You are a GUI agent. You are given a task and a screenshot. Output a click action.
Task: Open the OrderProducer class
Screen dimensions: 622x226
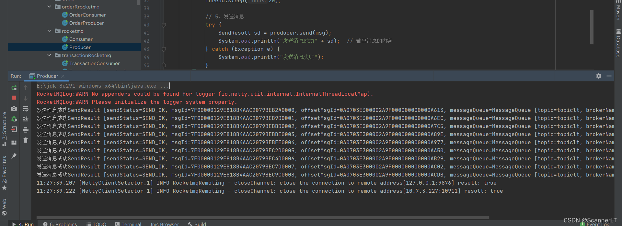click(x=86, y=23)
